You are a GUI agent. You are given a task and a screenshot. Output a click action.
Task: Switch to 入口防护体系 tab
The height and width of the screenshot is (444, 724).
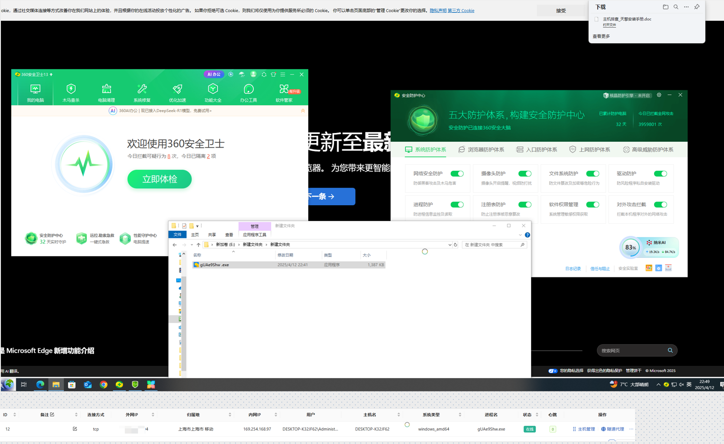click(537, 149)
